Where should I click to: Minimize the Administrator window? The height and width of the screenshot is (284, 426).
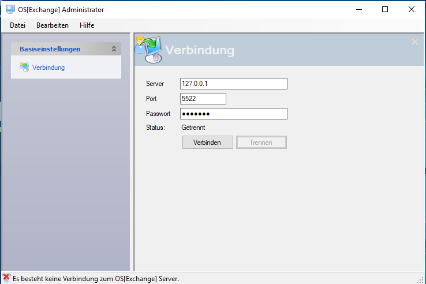358,9
